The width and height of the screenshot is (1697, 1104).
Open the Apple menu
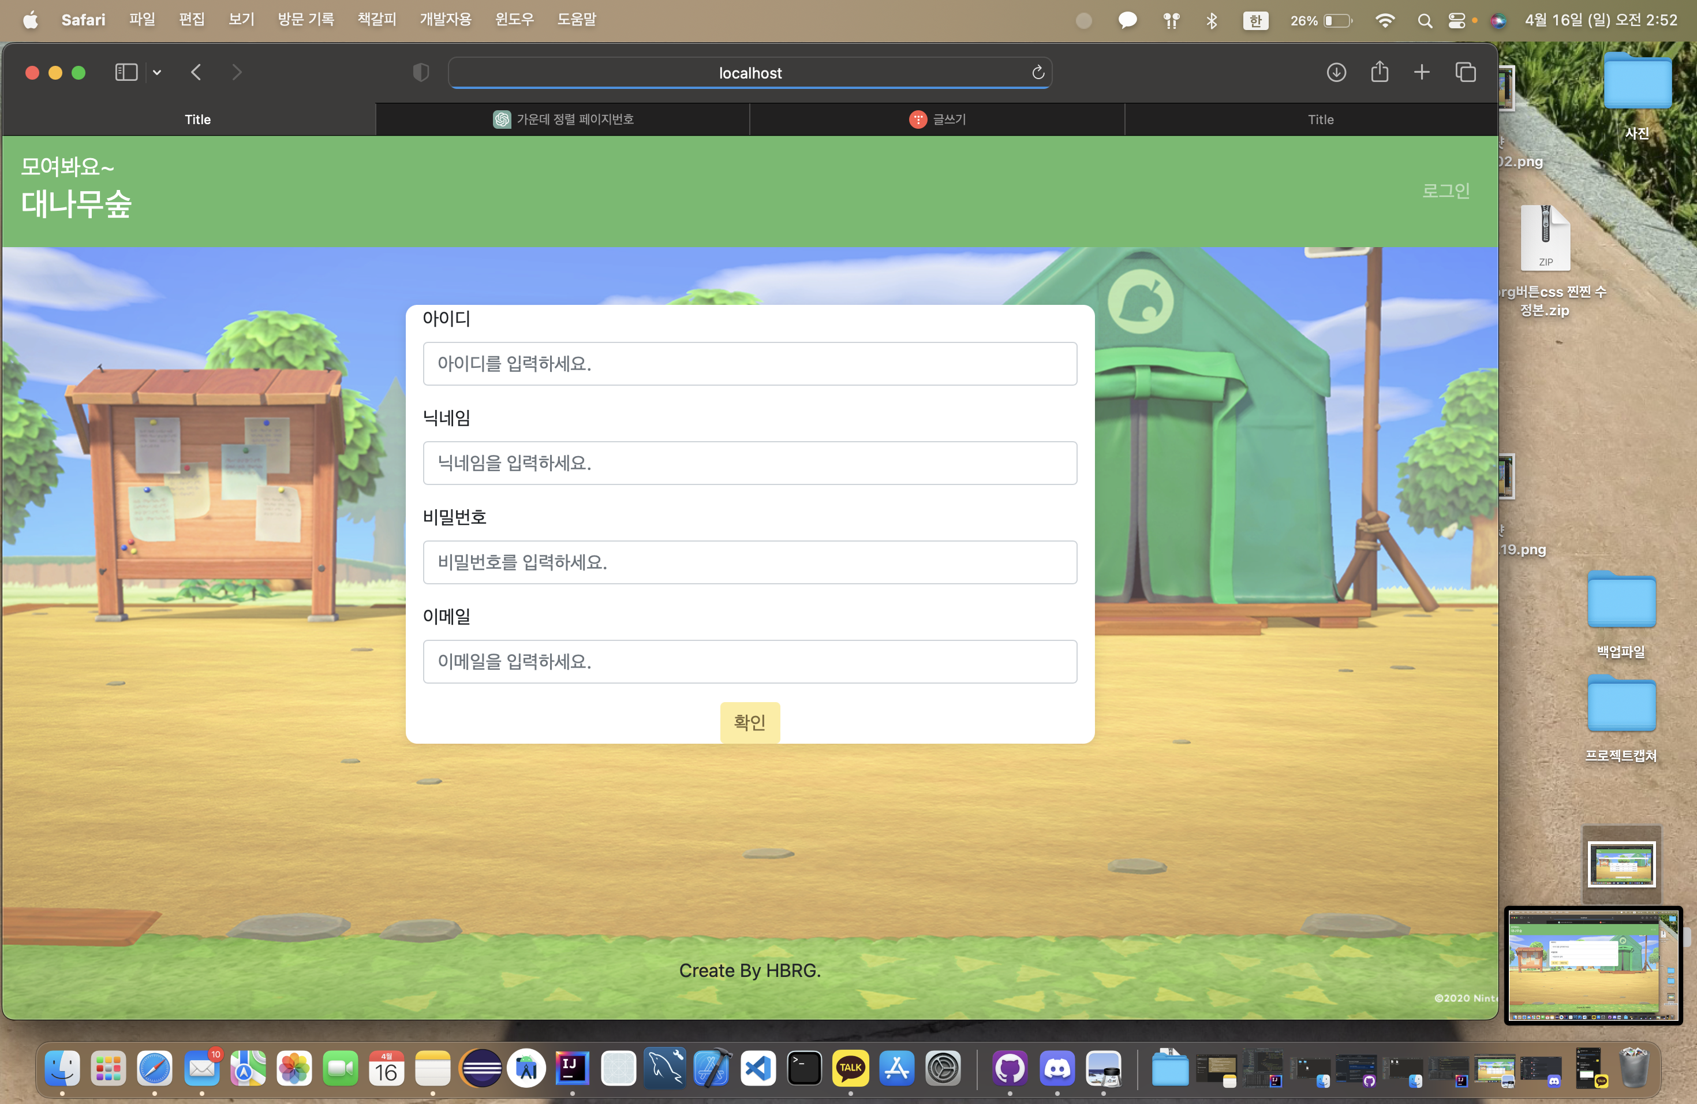[30, 20]
